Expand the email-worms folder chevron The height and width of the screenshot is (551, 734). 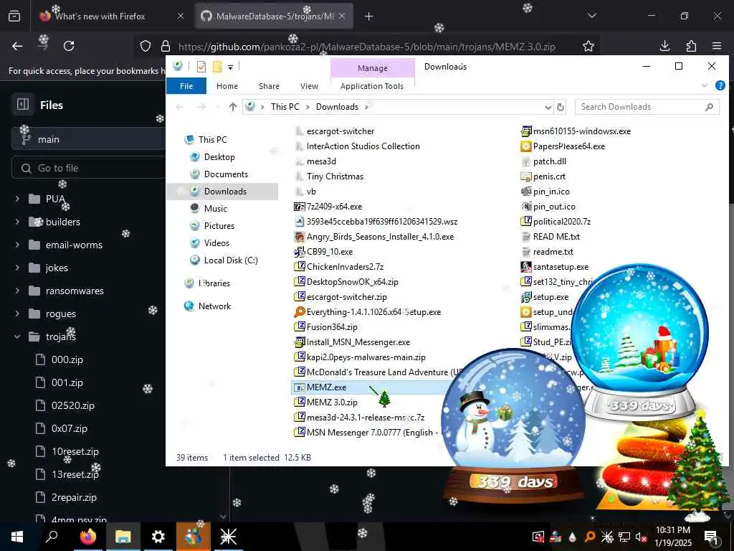point(17,245)
